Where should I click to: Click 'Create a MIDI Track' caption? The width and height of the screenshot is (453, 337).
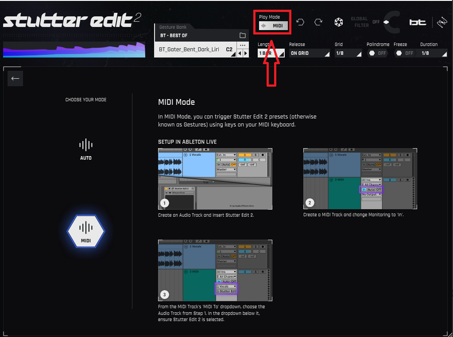pos(353,214)
